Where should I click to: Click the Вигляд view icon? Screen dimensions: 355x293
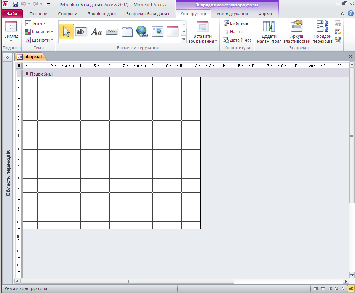click(x=11, y=26)
